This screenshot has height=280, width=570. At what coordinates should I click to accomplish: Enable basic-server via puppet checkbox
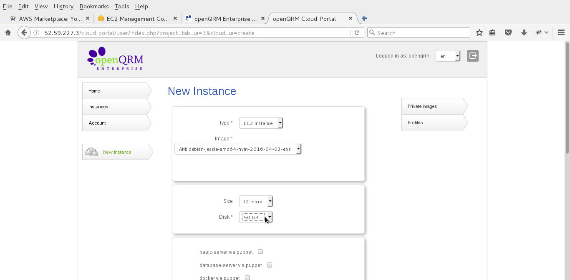[x=260, y=252]
